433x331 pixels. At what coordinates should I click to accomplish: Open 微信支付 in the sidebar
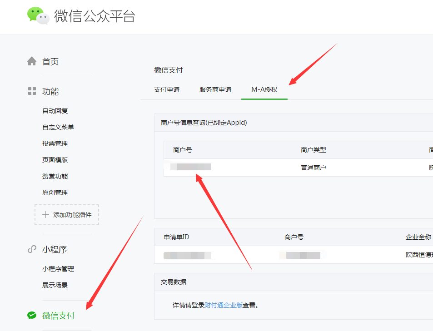pyautogui.click(x=58, y=316)
